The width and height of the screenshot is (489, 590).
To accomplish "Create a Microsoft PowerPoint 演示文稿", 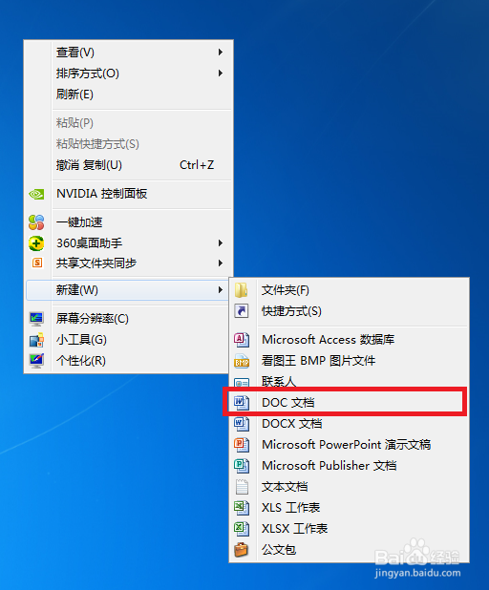I will (x=349, y=445).
